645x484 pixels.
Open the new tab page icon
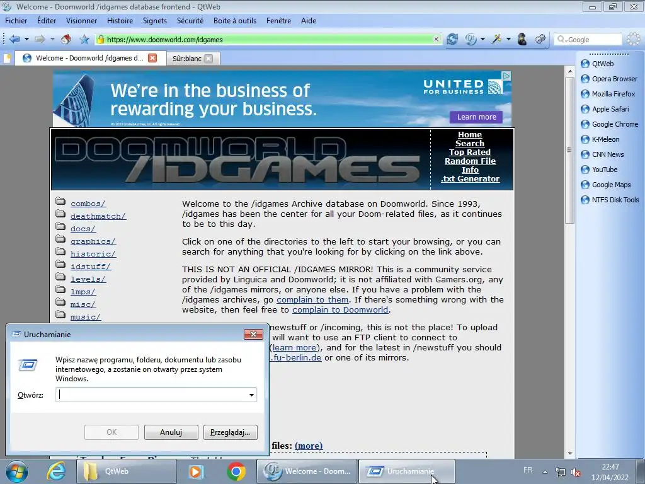7,58
